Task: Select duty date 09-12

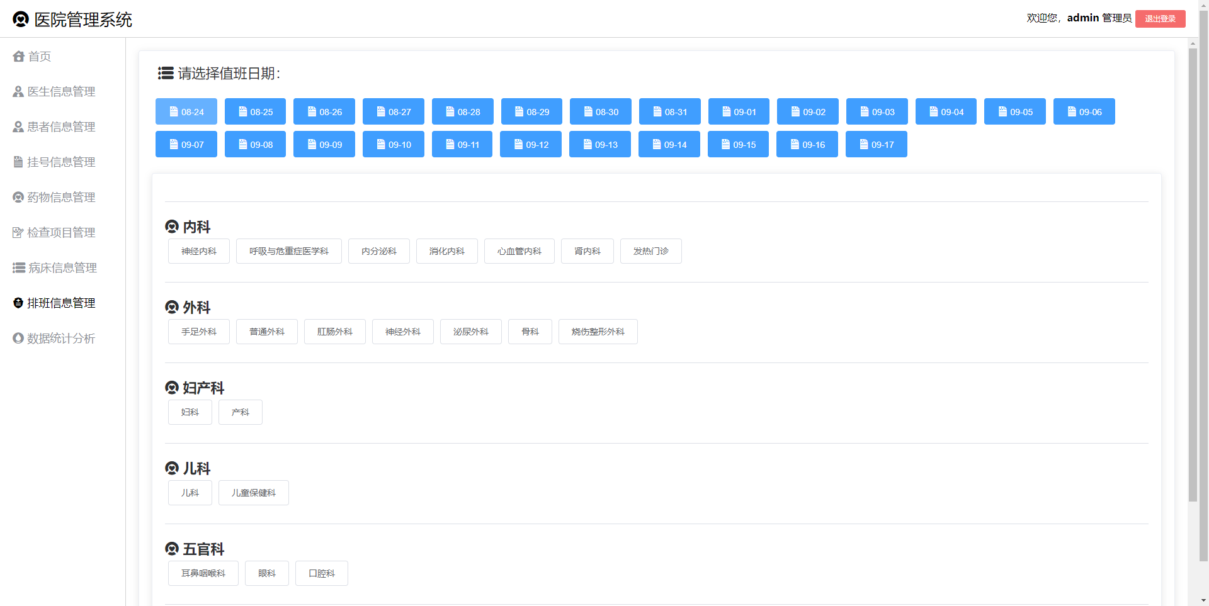Action: (531, 144)
